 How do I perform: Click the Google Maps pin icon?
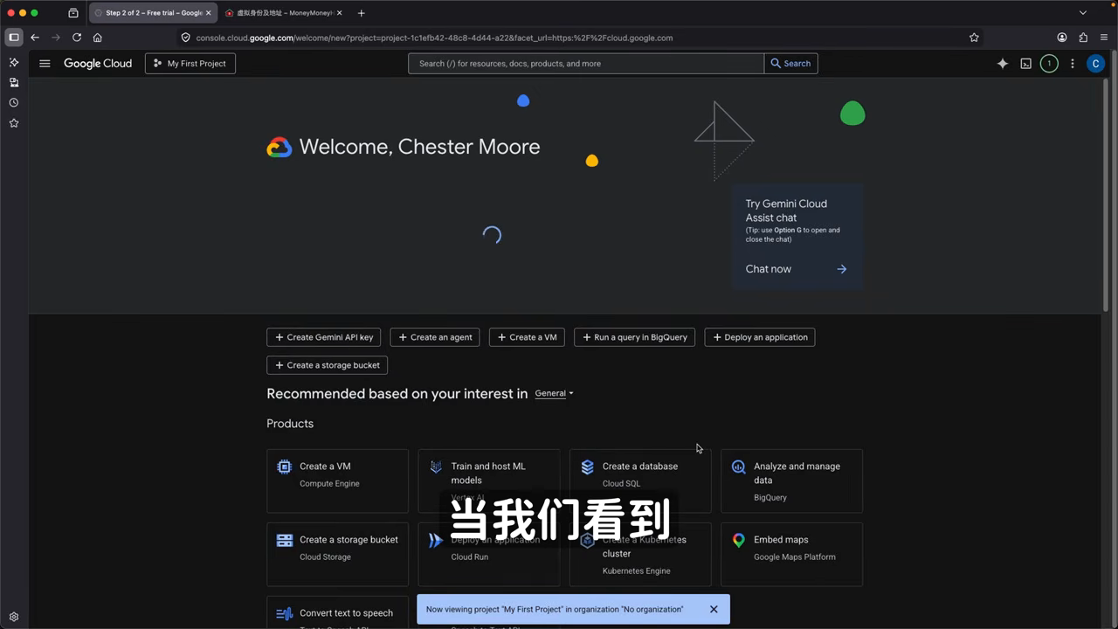point(738,541)
